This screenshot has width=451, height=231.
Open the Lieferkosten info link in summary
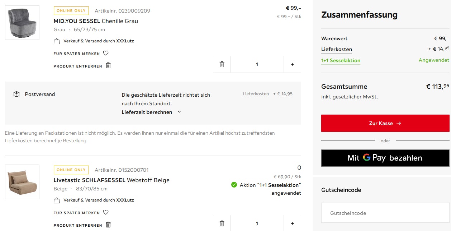coord(336,50)
